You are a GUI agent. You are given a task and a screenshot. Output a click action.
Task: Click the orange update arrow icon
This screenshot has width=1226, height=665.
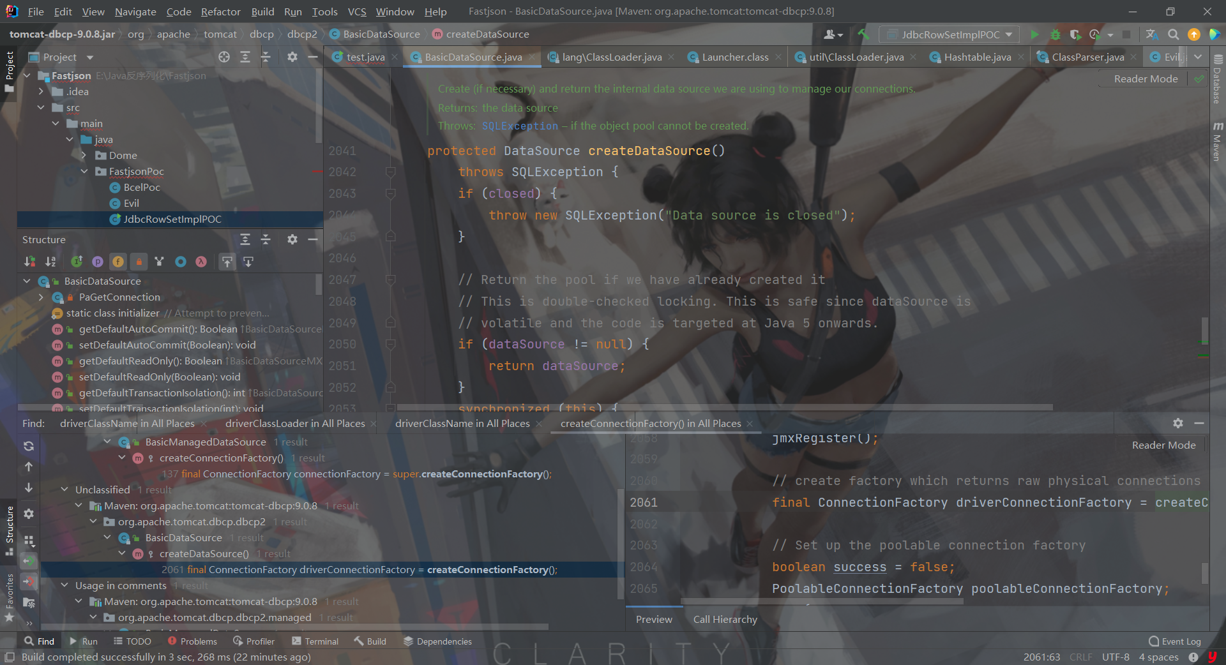click(1193, 34)
